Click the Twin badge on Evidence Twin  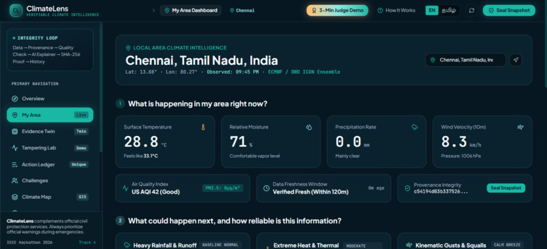(81, 131)
